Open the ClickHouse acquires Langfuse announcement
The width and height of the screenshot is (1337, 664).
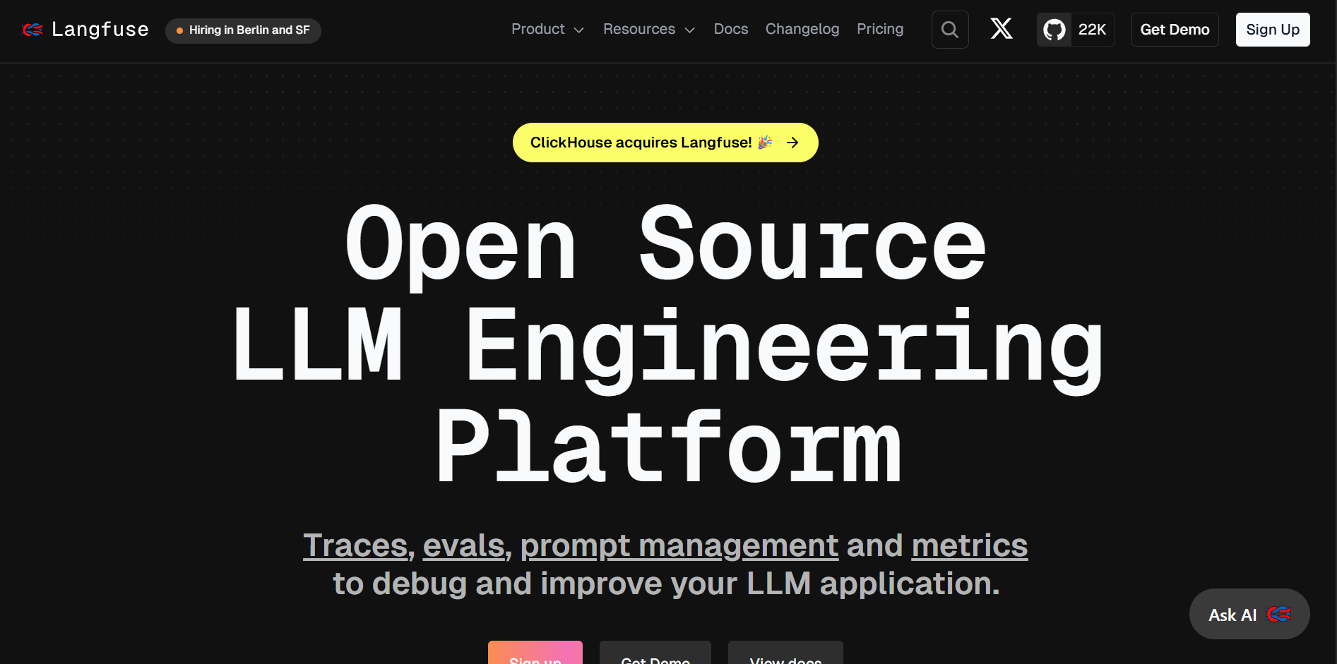pyautogui.click(x=641, y=143)
